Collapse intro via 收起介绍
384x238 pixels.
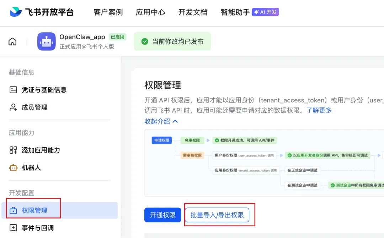(157, 121)
